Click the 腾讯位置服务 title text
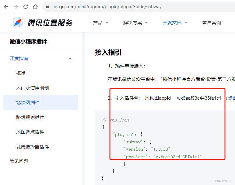 tap(50, 23)
